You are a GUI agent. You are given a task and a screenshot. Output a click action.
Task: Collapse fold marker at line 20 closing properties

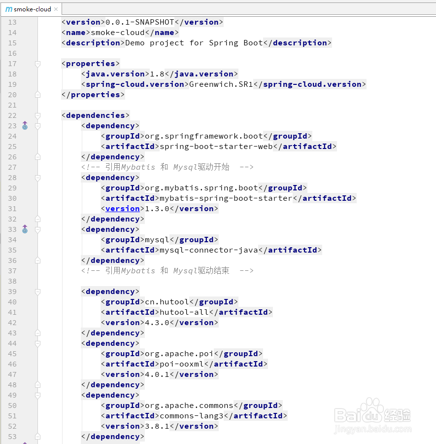tap(37, 95)
